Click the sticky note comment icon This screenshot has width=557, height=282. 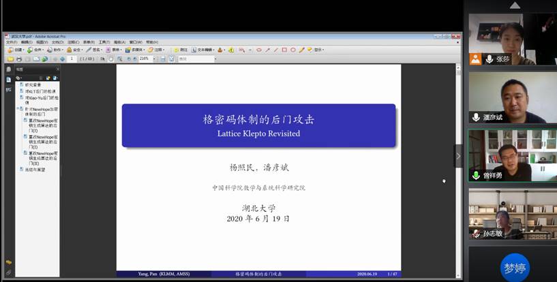click(x=176, y=50)
